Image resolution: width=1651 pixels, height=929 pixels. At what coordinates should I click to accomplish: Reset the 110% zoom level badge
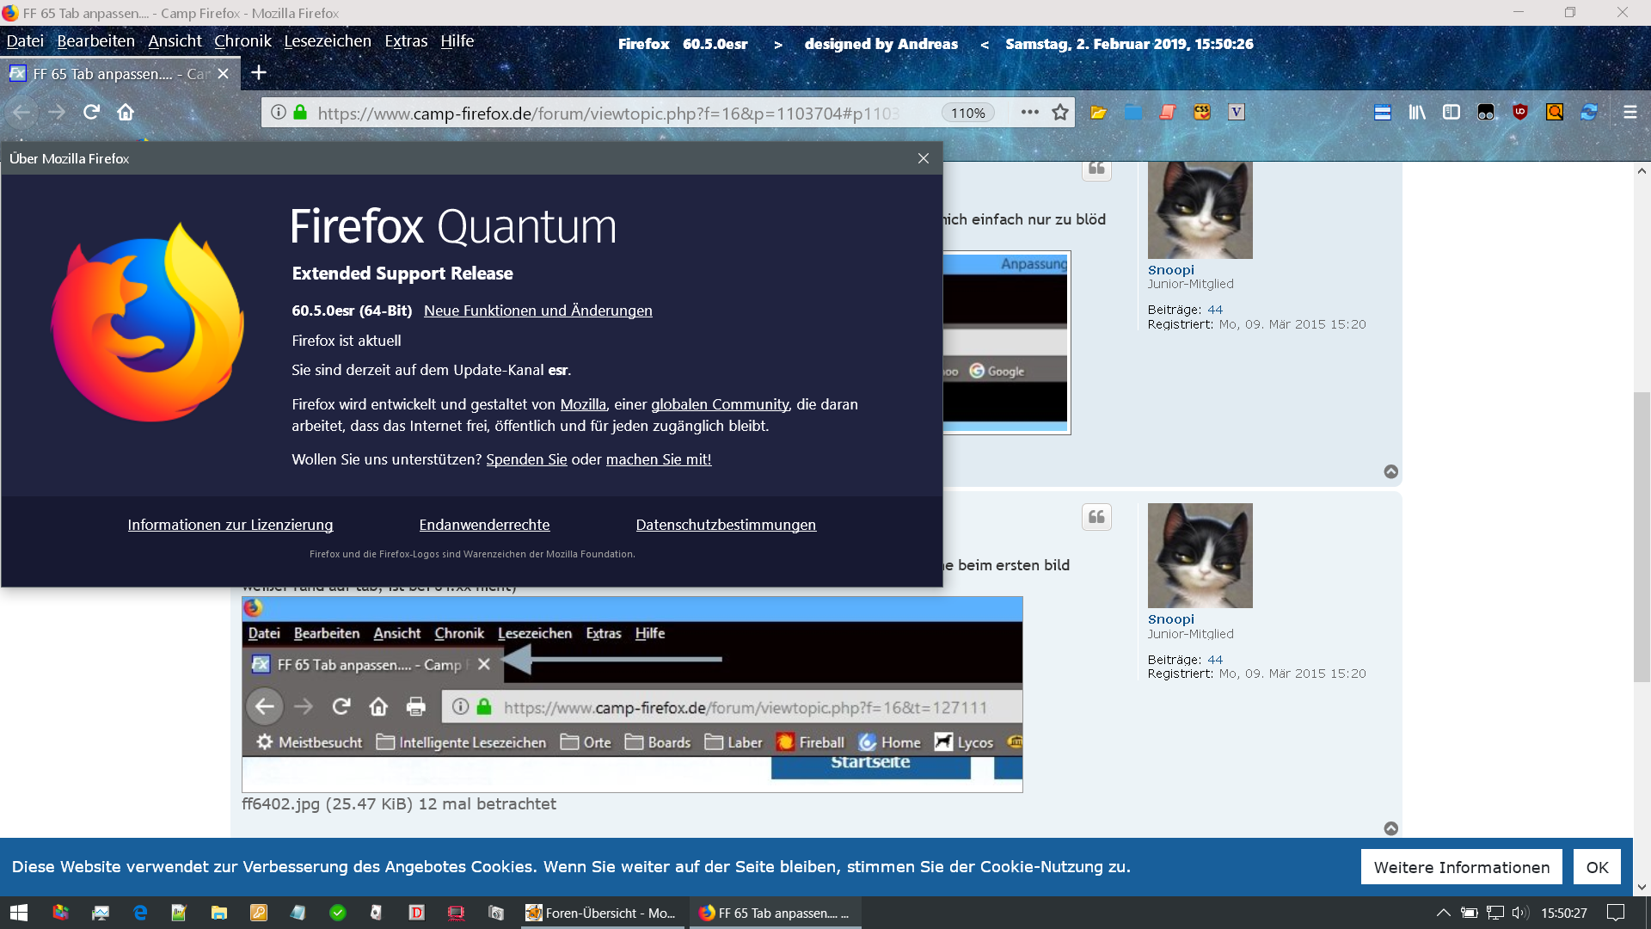coord(968,113)
